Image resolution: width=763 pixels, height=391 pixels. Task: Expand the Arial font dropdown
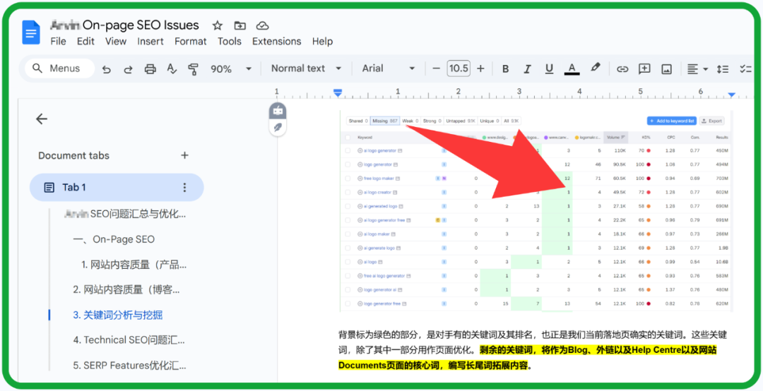click(x=389, y=68)
